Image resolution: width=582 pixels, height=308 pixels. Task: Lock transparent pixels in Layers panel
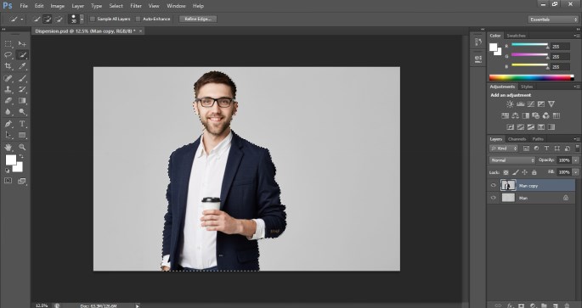pos(506,172)
